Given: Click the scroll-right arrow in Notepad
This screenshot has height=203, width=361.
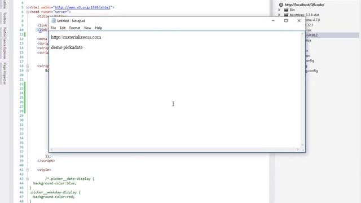Looking at the screenshot, I should coord(298,149).
